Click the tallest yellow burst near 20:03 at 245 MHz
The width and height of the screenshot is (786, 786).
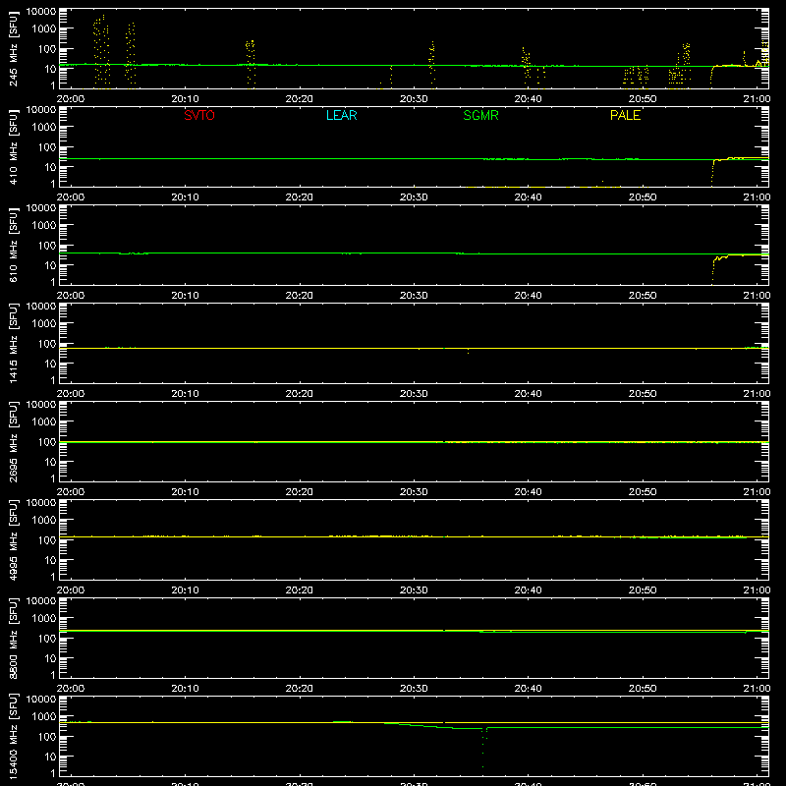(x=101, y=50)
